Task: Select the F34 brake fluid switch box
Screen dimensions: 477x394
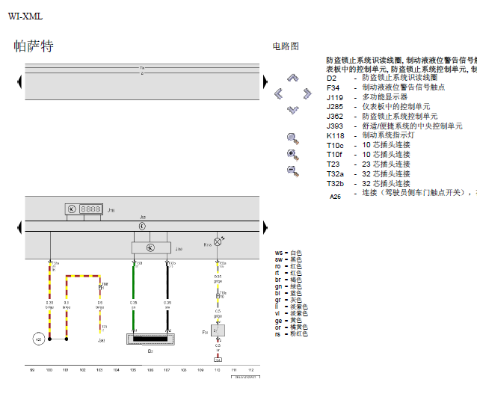Action: (x=218, y=330)
